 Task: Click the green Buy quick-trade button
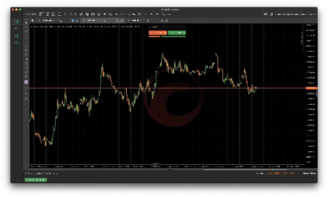coord(177,33)
